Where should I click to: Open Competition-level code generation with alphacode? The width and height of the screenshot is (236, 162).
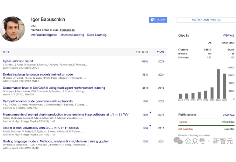coord(38,101)
